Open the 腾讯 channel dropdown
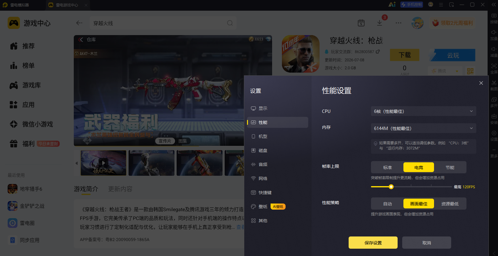Screen dimensions: 498x256 445,71
